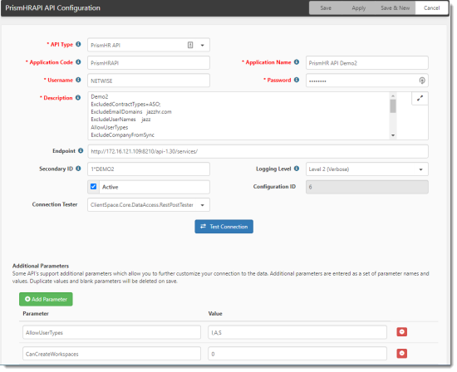Click the Test Connection button
457x372 pixels.
(224, 227)
